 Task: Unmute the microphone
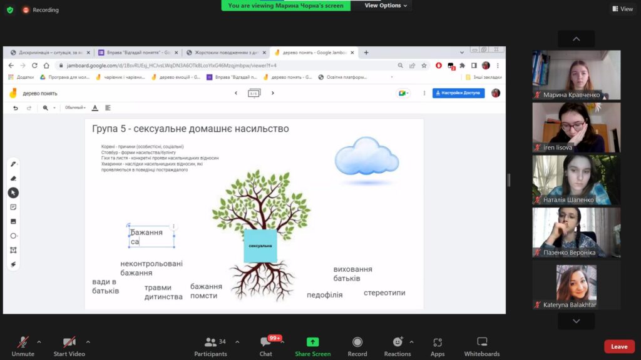click(x=23, y=346)
